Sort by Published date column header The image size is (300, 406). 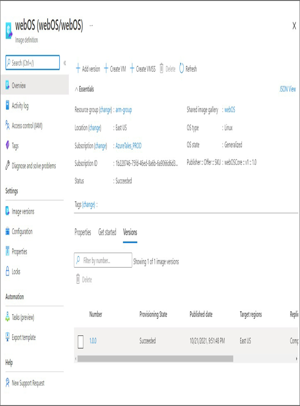tap(201, 314)
